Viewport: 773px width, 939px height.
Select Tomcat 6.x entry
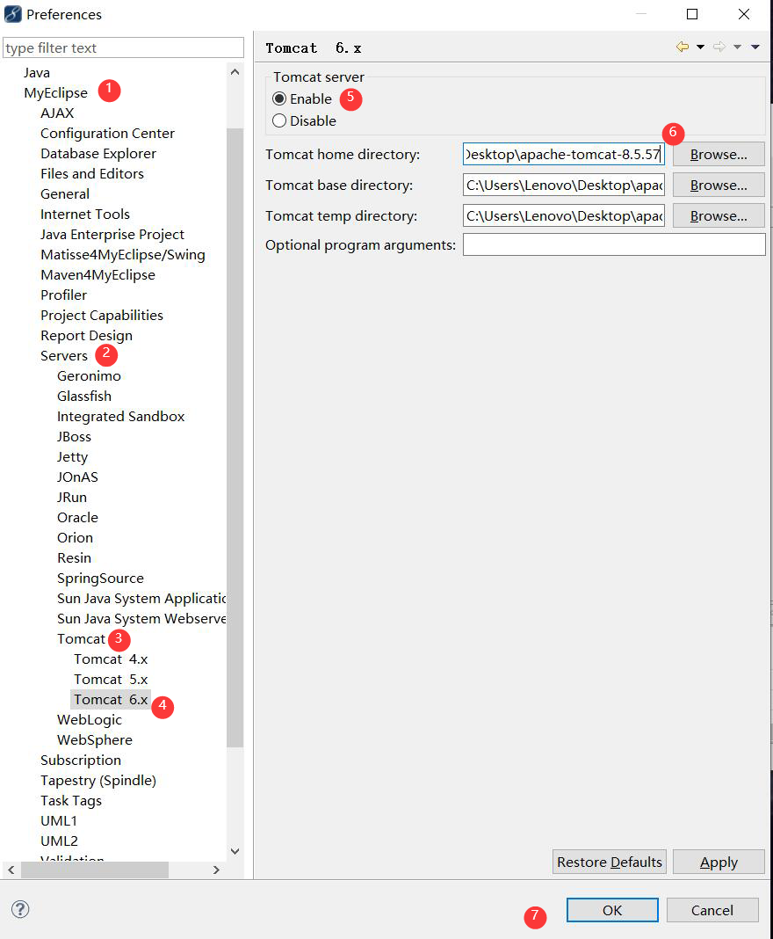[x=111, y=700]
